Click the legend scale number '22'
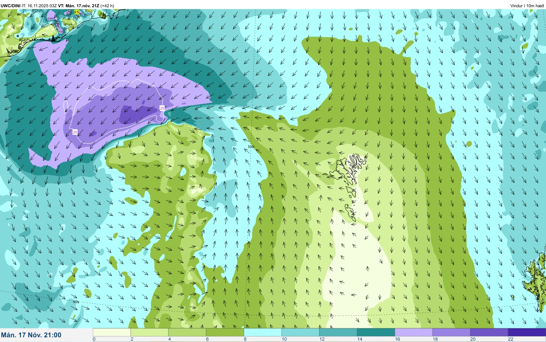This screenshot has width=546, height=342. (x=510, y=339)
